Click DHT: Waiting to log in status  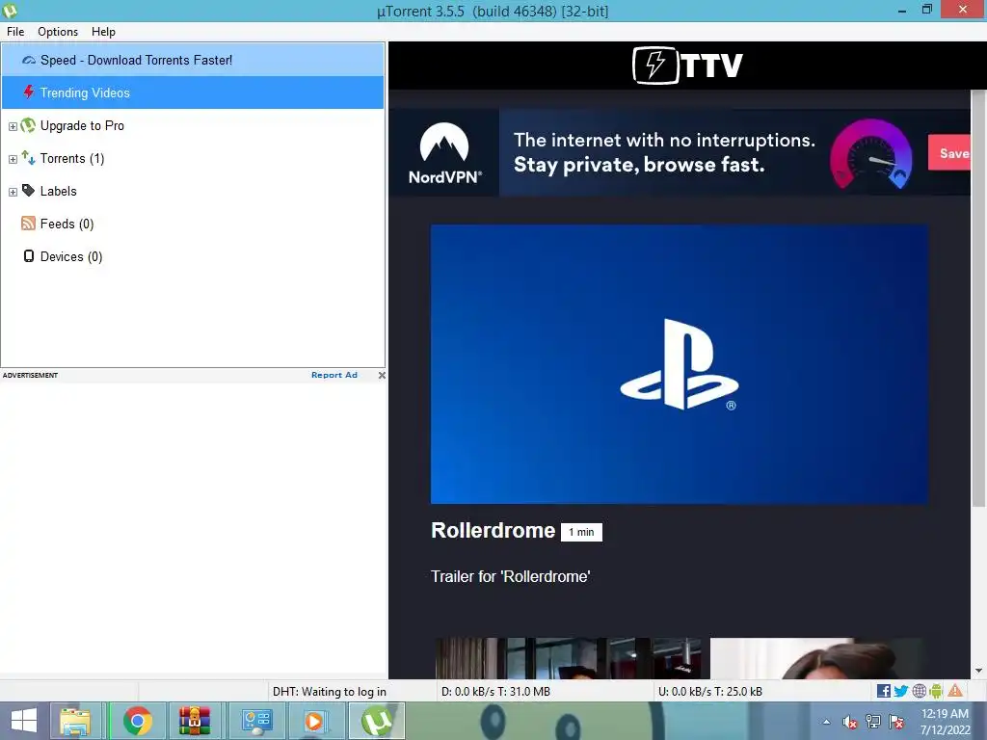(x=330, y=692)
